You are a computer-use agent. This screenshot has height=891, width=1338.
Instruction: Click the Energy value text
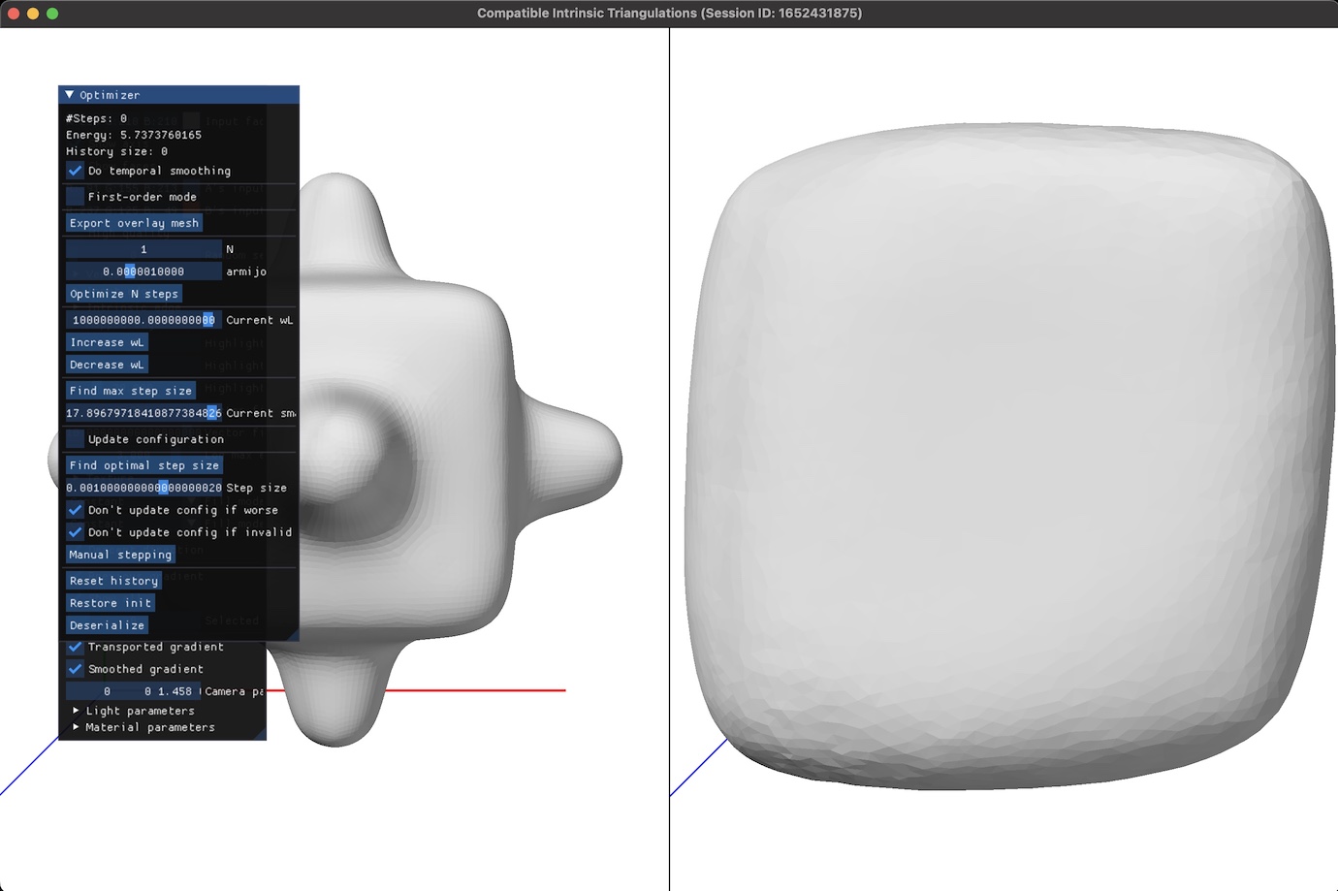(134, 135)
